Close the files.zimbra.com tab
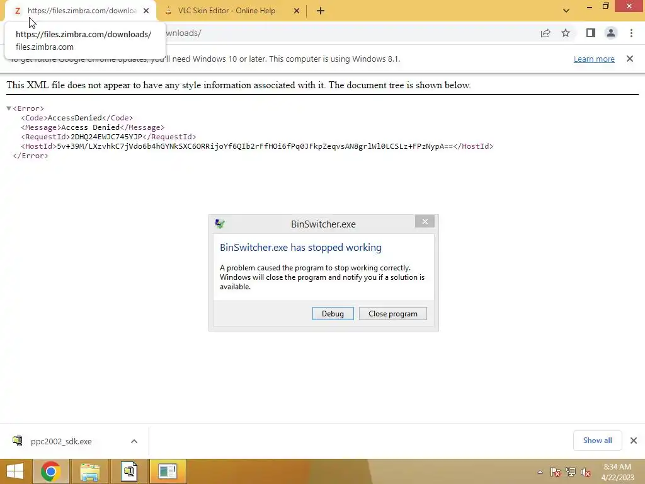This screenshot has width=645, height=484. [x=146, y=11]
